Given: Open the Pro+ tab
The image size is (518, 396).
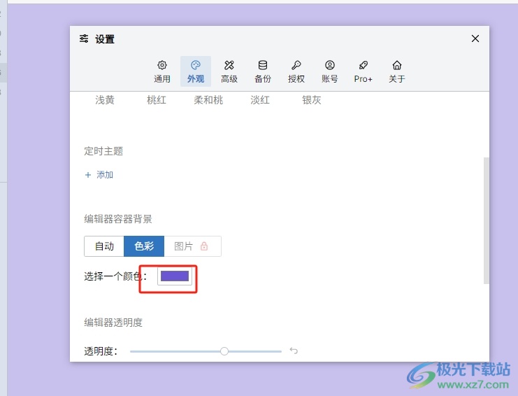Looking at the screenshot, I should coord(363,71).
